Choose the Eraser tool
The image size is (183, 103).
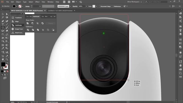click(x=7, y=31)
